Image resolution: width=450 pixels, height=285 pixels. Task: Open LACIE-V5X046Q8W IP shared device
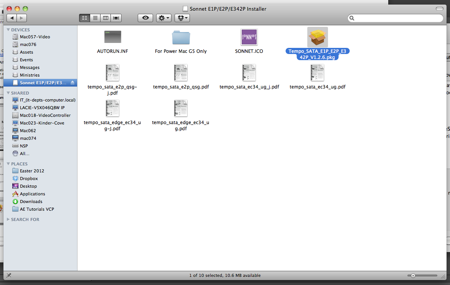click(x=40, y=108)
